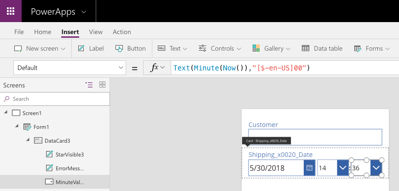Open the Text controls dropdown
The height and width of the screenshot is (191, 399).
point(173,48)
